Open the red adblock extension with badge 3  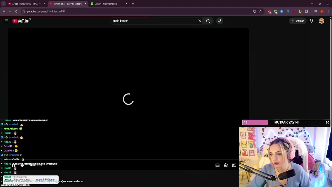269,11
